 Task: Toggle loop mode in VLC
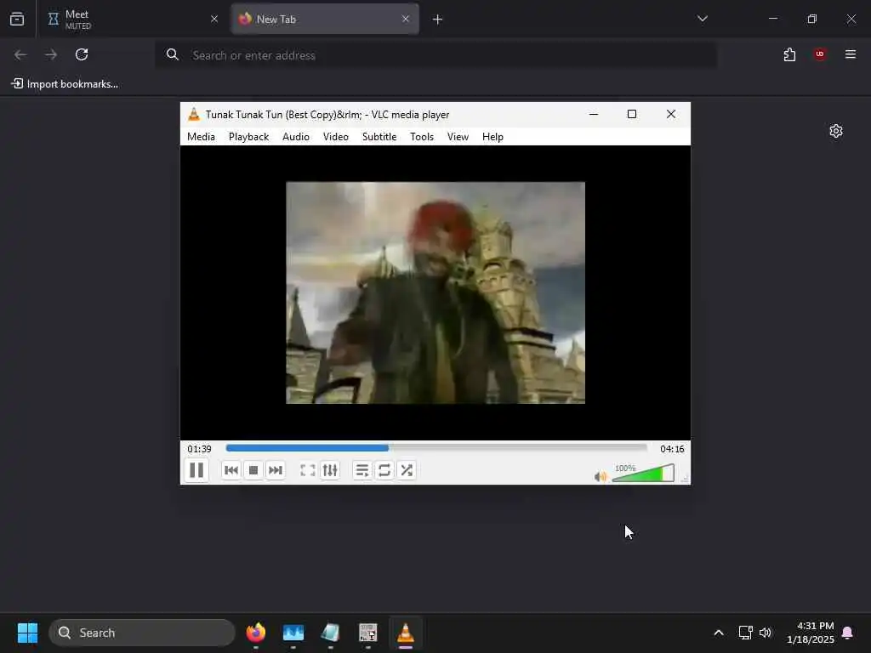[384, 470]
